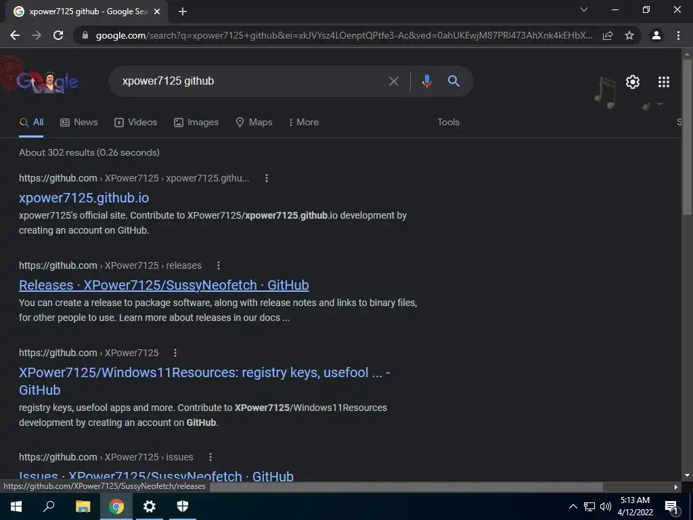This screenshot has width=693, height=520.
Task: Start voice search with microphone
Action: (426, 81)
